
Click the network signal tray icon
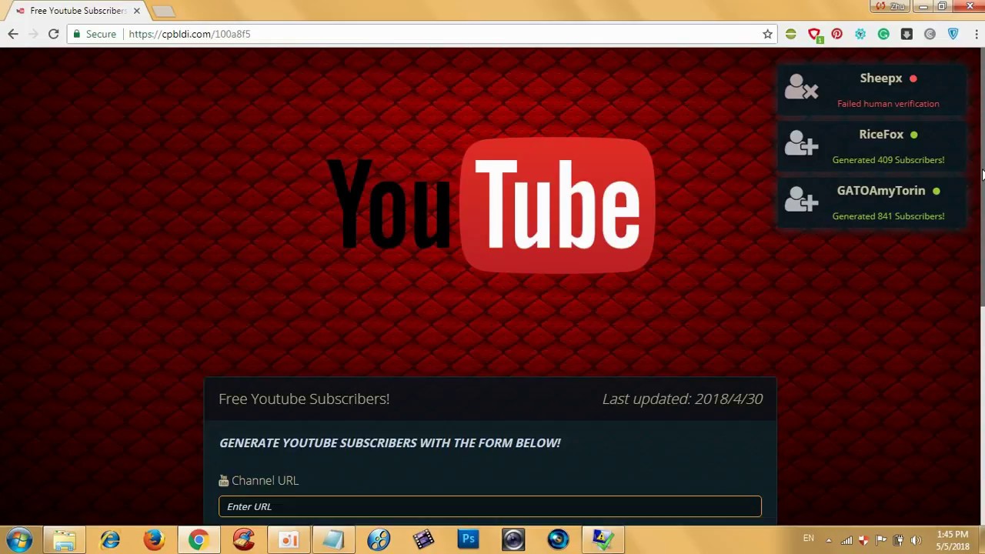(x=846, y=540)
